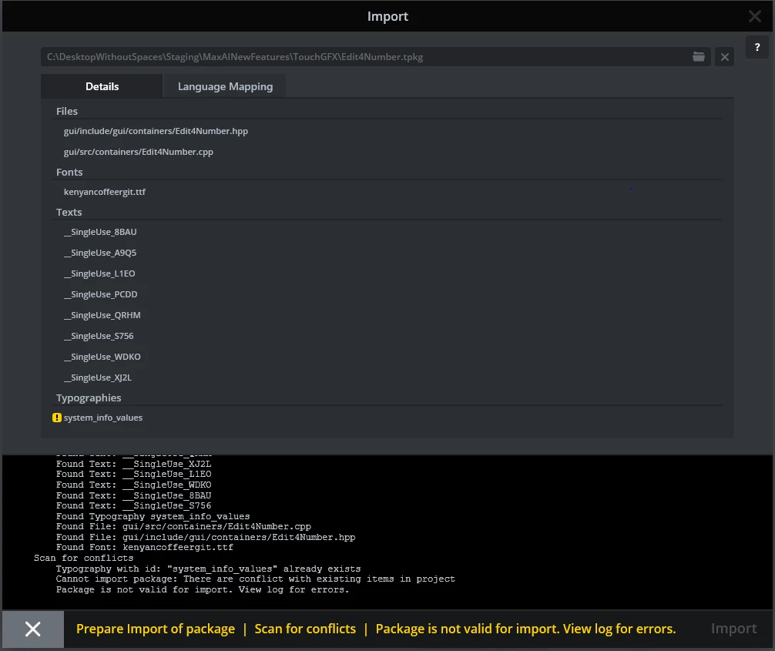Select __SingleUse_8BAU in Texts list
Screen dimensions: 775x651
click(x=100, y=232)
